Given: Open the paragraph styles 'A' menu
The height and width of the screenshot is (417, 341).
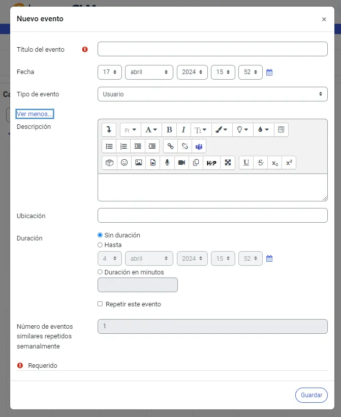Looking at the screenshot, I should tap(151, 130).
